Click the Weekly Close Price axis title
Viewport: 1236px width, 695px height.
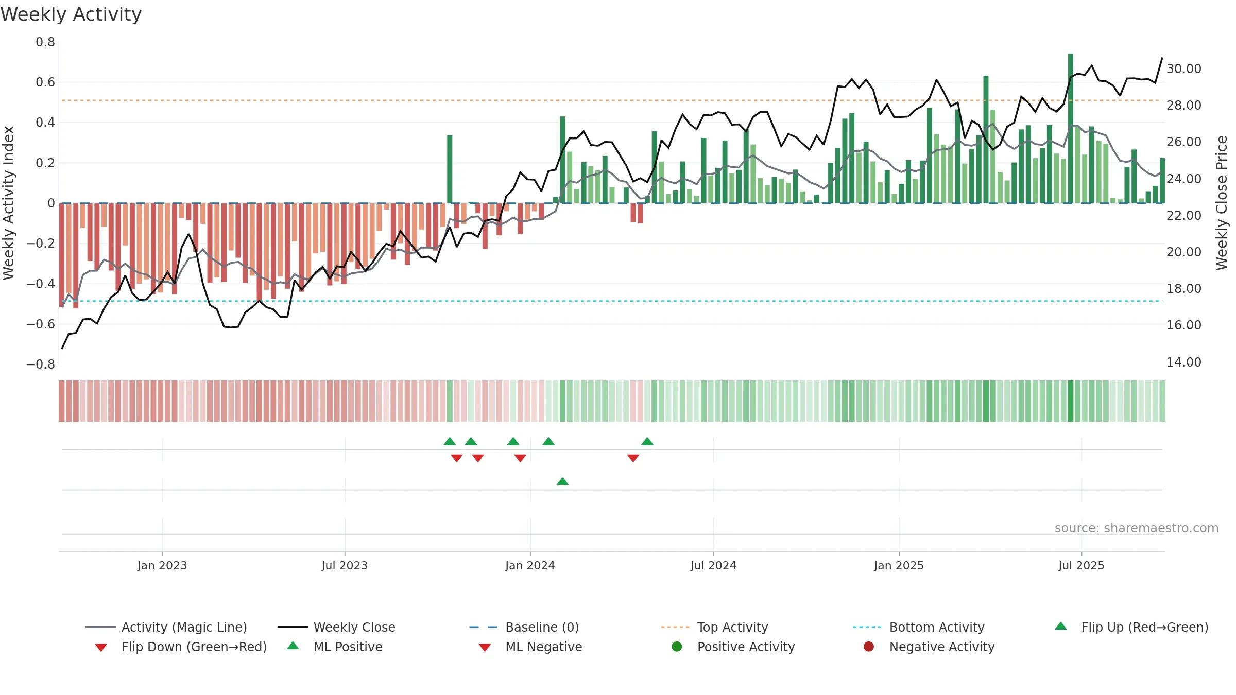coord(1222,203)
